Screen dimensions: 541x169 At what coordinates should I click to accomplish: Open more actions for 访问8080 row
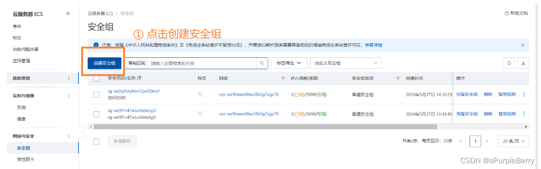(x=524, y=94)
